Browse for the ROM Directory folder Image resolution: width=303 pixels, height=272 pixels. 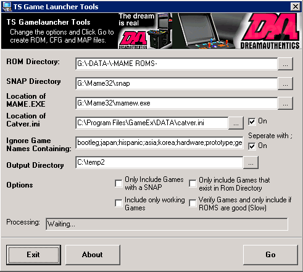click(285, 64)
